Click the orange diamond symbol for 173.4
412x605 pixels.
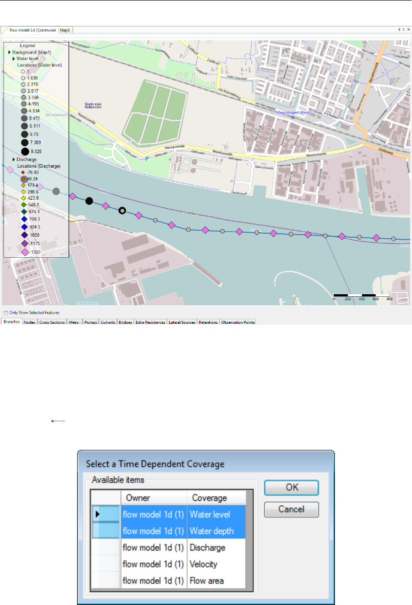coord(23,185)
